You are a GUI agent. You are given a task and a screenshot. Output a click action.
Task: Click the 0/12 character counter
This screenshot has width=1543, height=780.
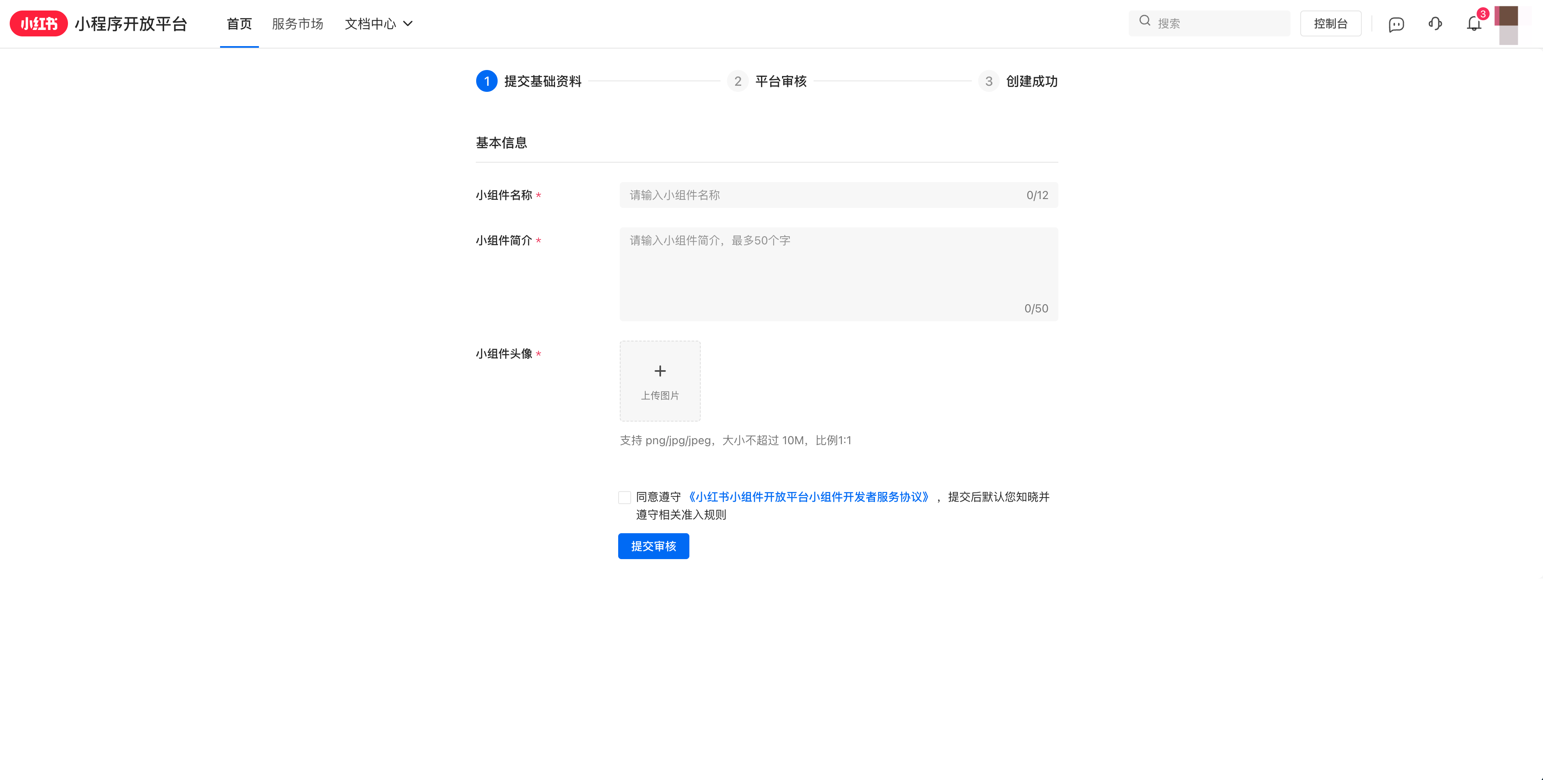pos(1037,195)
